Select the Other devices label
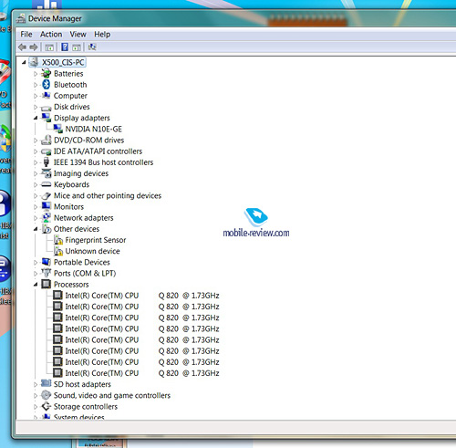 tap(77, 229)
